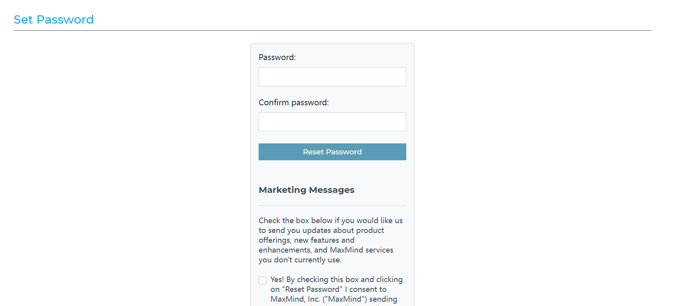Click "I consent to" in the checkbox label
The image size is (692, 306).
366,289
